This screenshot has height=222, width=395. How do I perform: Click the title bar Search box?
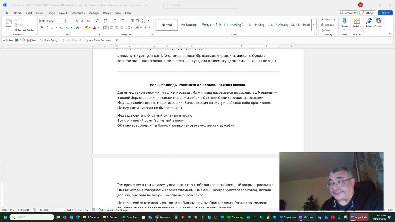click(x=201, y=5)
